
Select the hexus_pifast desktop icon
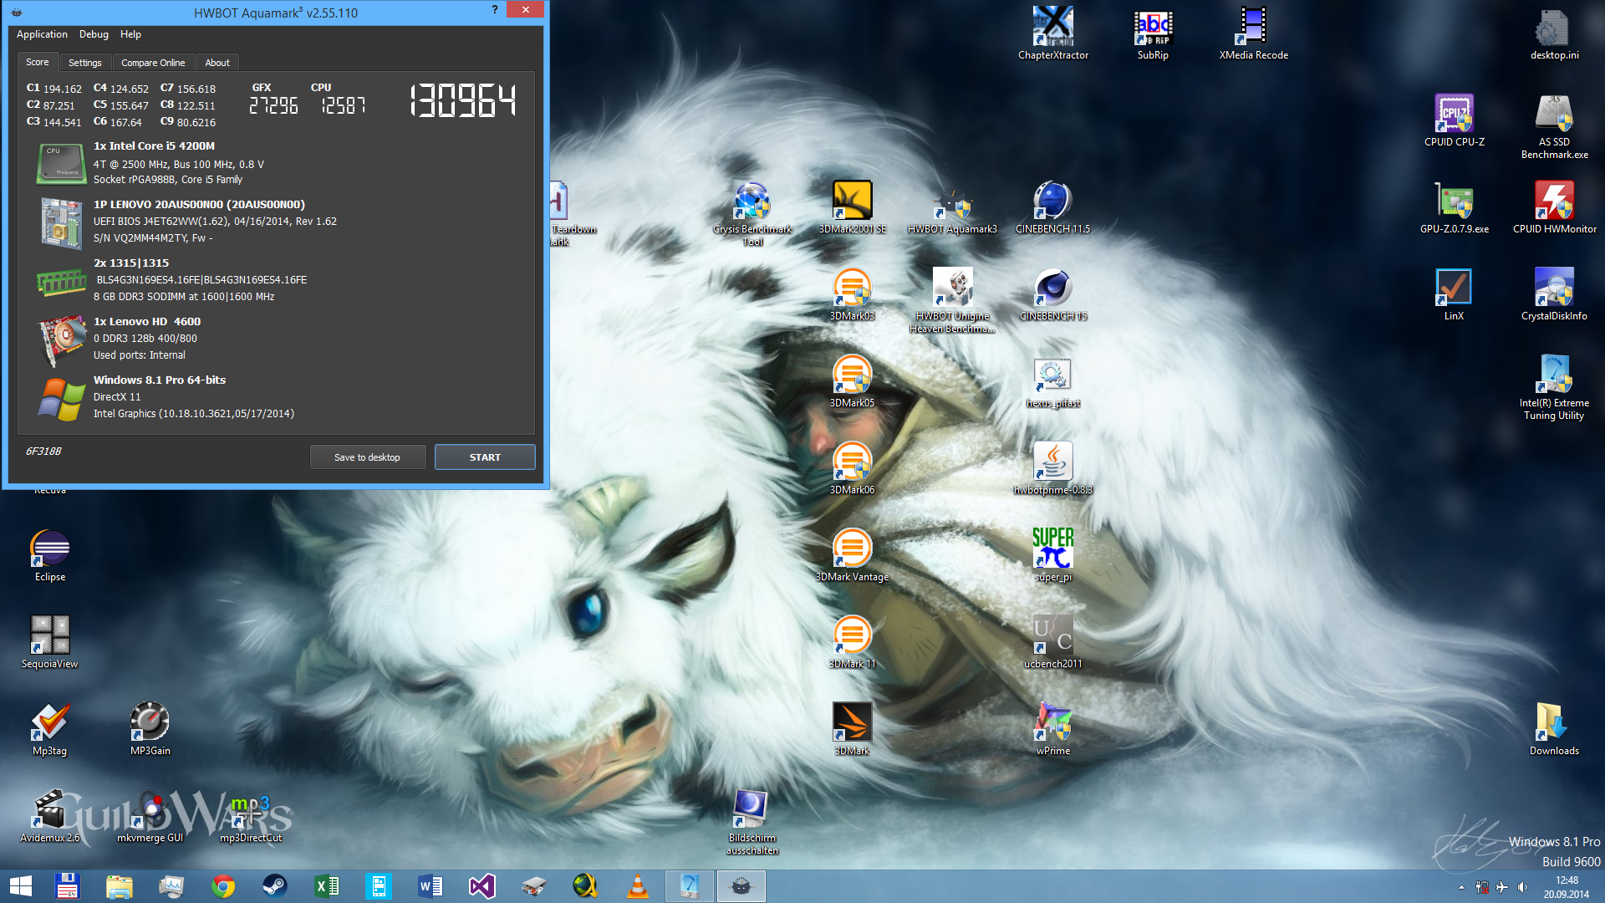tap(1052, 381)
